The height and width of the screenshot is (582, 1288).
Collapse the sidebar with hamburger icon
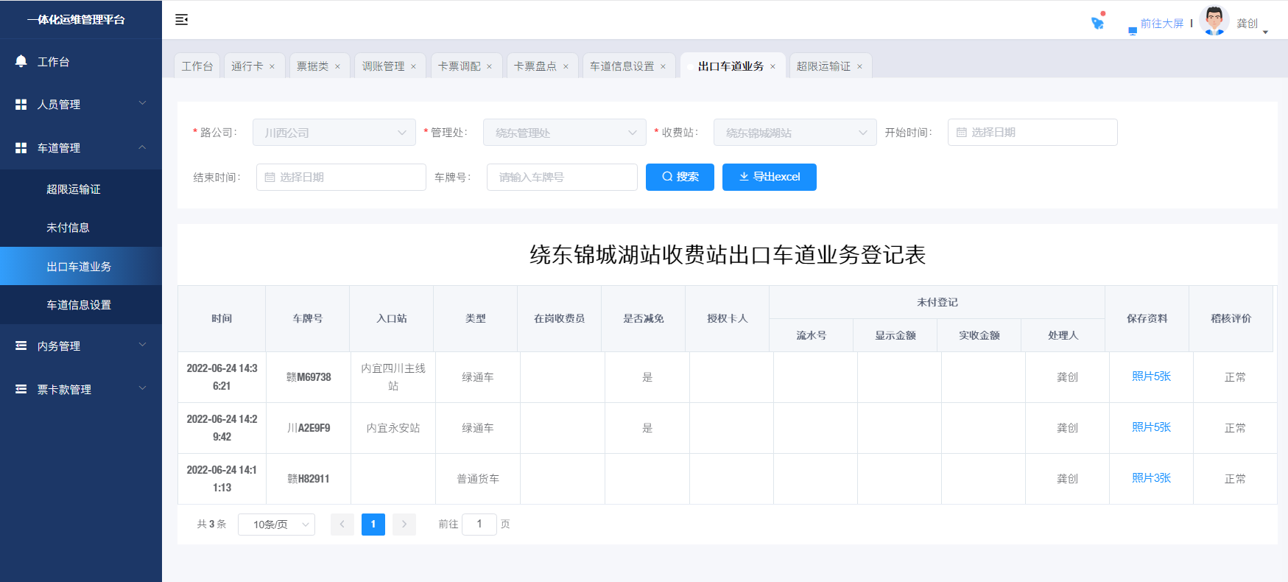tap(181, 20)
